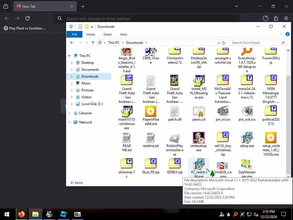The width and height of the screenshot is (293, 220).
Task: Expand the Pictures tree node
Action: pyautogui.click(x=72, y=90)
